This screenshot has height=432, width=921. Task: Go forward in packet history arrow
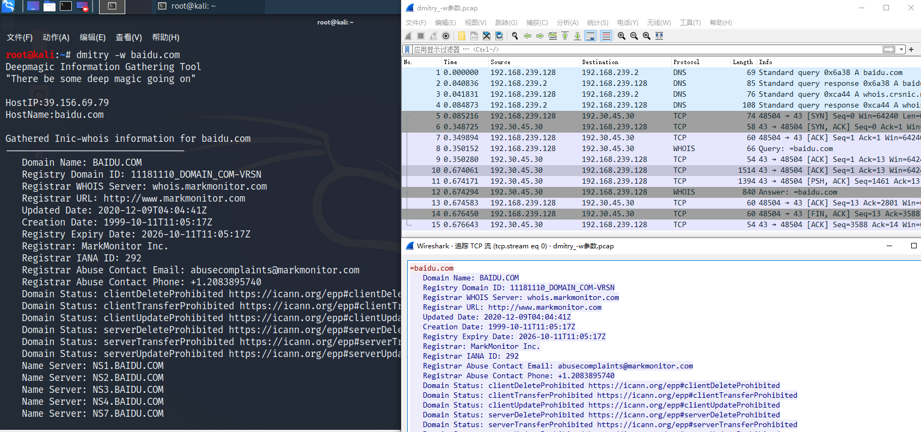[x=540, y=36]
